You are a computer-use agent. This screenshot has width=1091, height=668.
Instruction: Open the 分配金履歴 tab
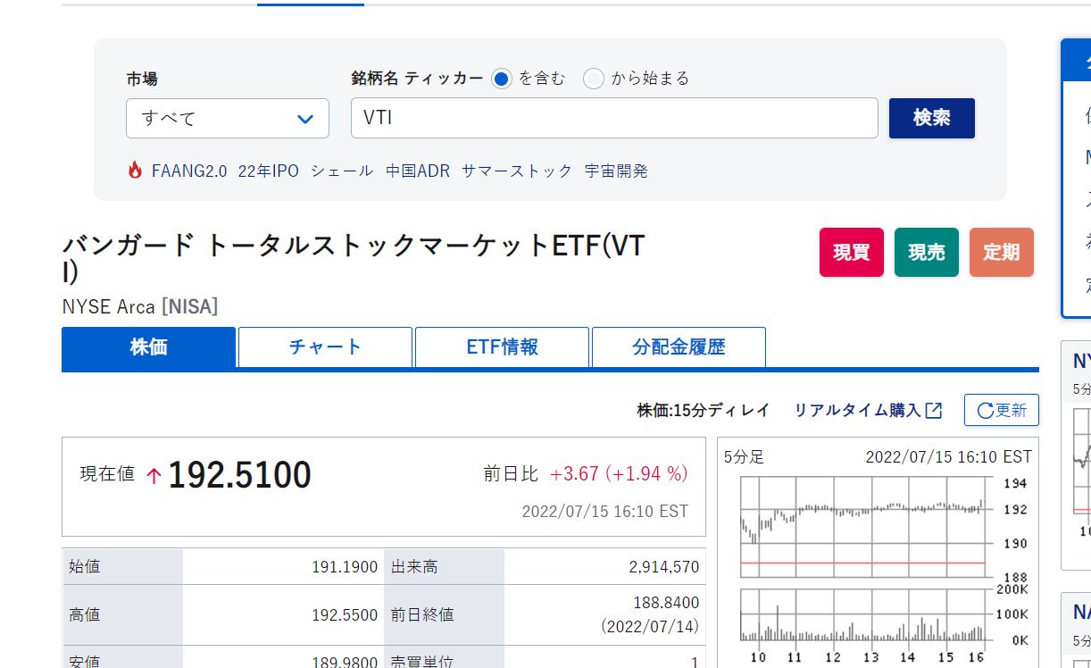coord(679,347)
